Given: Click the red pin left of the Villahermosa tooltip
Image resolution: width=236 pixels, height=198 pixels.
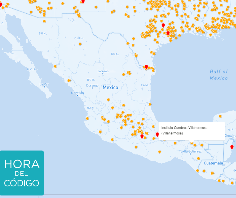Looking at the screenshot, I should [x=157, y=134].
